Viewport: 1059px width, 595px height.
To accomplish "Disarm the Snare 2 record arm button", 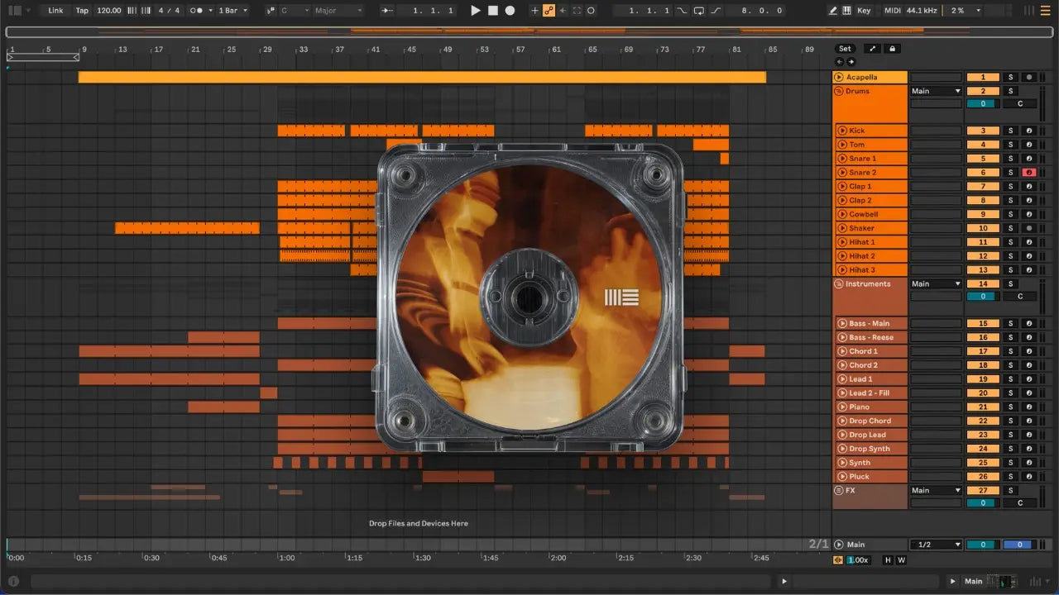I will [1028, 173].
